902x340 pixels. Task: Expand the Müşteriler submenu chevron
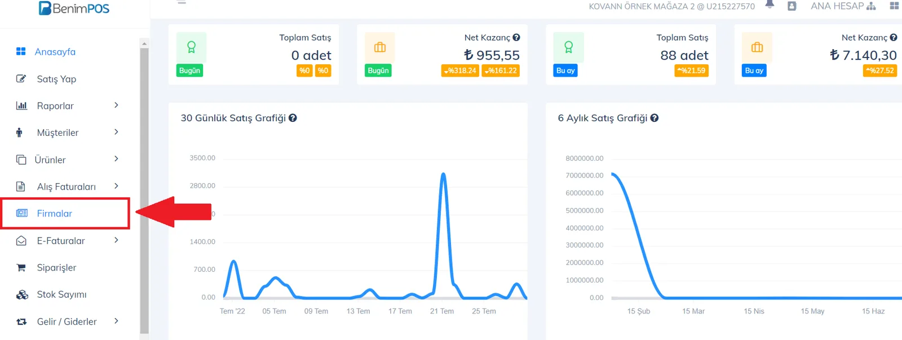click(116, 132)
